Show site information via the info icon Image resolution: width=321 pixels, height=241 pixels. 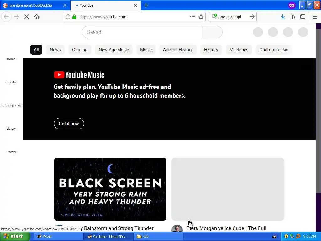(x=68, y=17)
